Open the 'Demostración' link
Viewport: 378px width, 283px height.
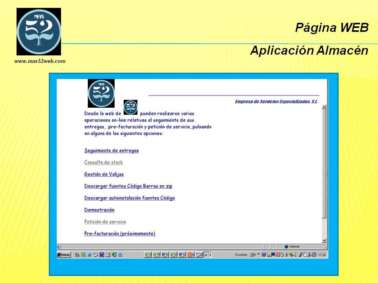coord(99,210)
